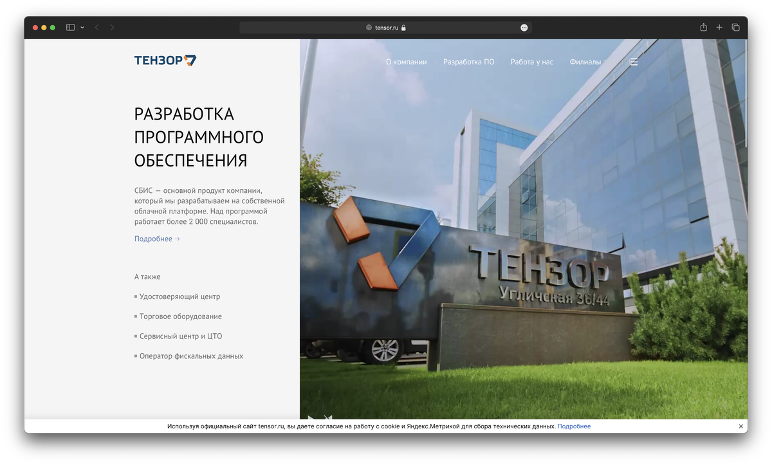Toggle the Safari sidebar icon
This screenshot has width=772, height=465.
coord(71,28)
